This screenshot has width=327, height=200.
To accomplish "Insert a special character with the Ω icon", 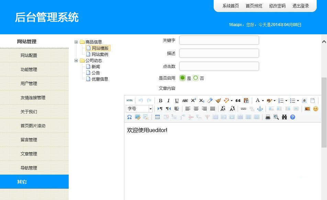I will 129,117.
